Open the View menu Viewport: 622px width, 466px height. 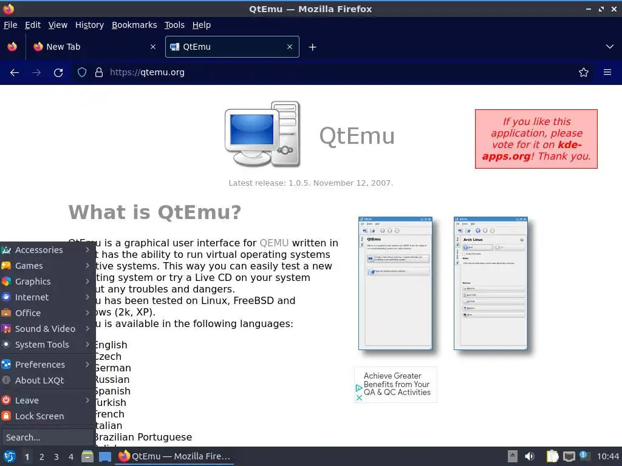pos(58,25)
